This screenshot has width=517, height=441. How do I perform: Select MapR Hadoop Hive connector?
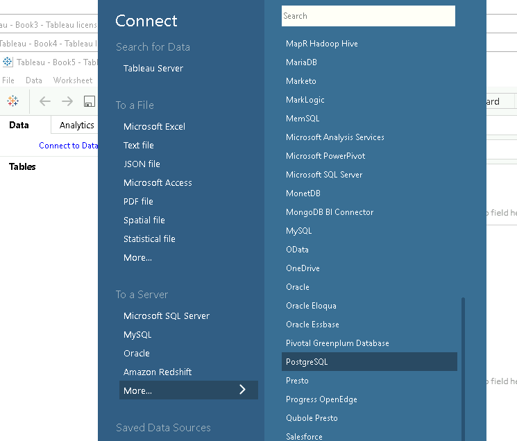click(x=322, y=44)
